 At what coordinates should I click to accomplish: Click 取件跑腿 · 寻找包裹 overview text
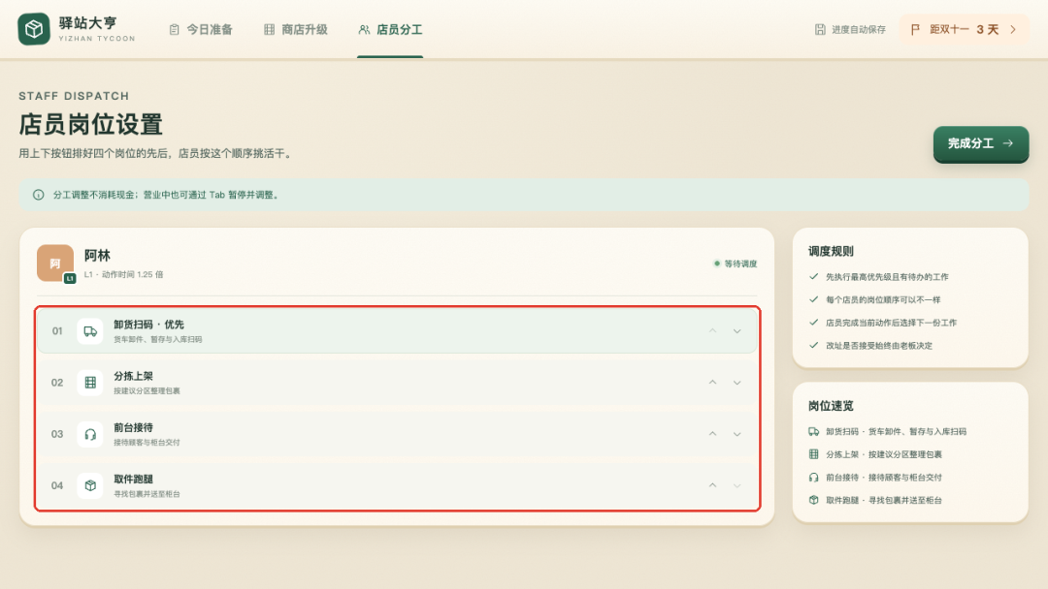(x=884, y=500)
